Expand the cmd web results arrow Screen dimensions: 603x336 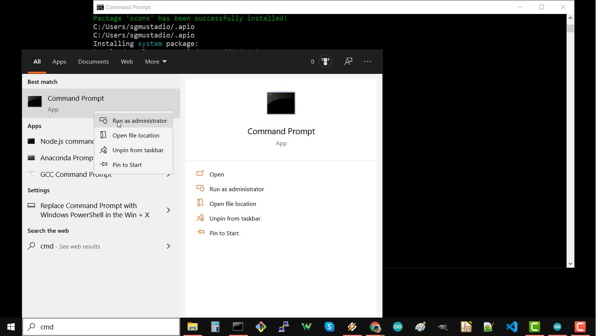[168, 246]
